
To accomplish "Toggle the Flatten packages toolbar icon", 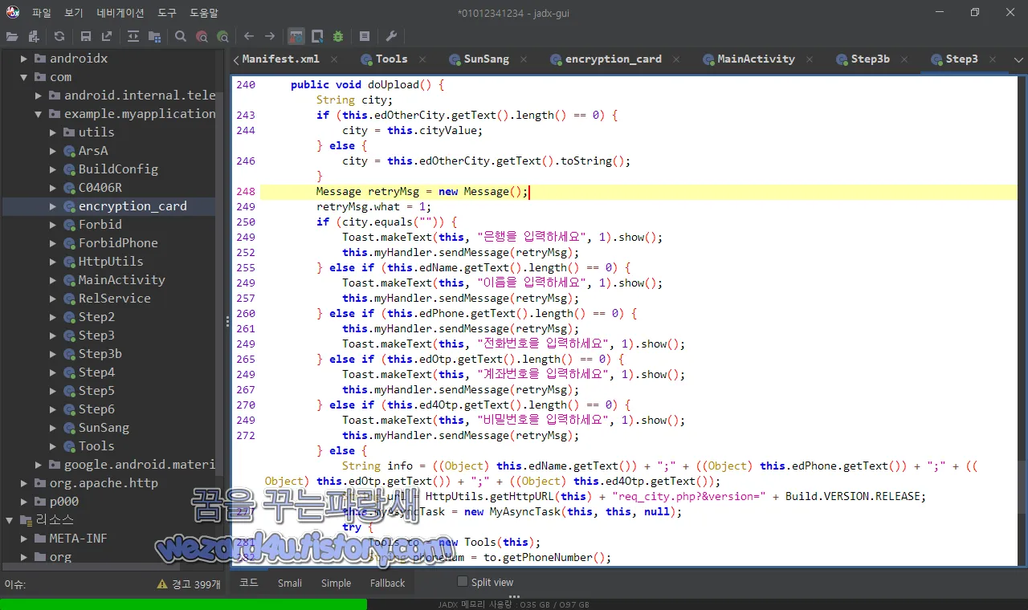I will coord(154,36).
